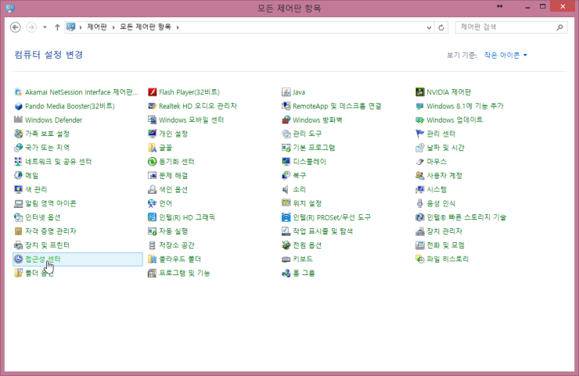The width and height of the screenshot is (579, 376).
Task: Click the search magnifier icon
Action: pos(560,27)
